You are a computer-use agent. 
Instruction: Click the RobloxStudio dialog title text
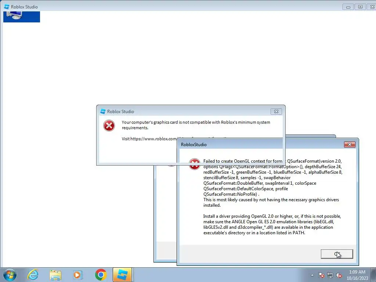tap(194, 145)
